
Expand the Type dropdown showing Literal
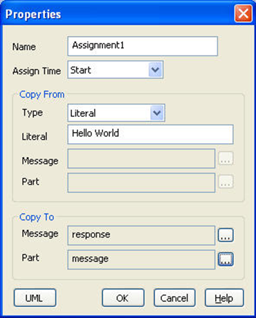[157, 113]
